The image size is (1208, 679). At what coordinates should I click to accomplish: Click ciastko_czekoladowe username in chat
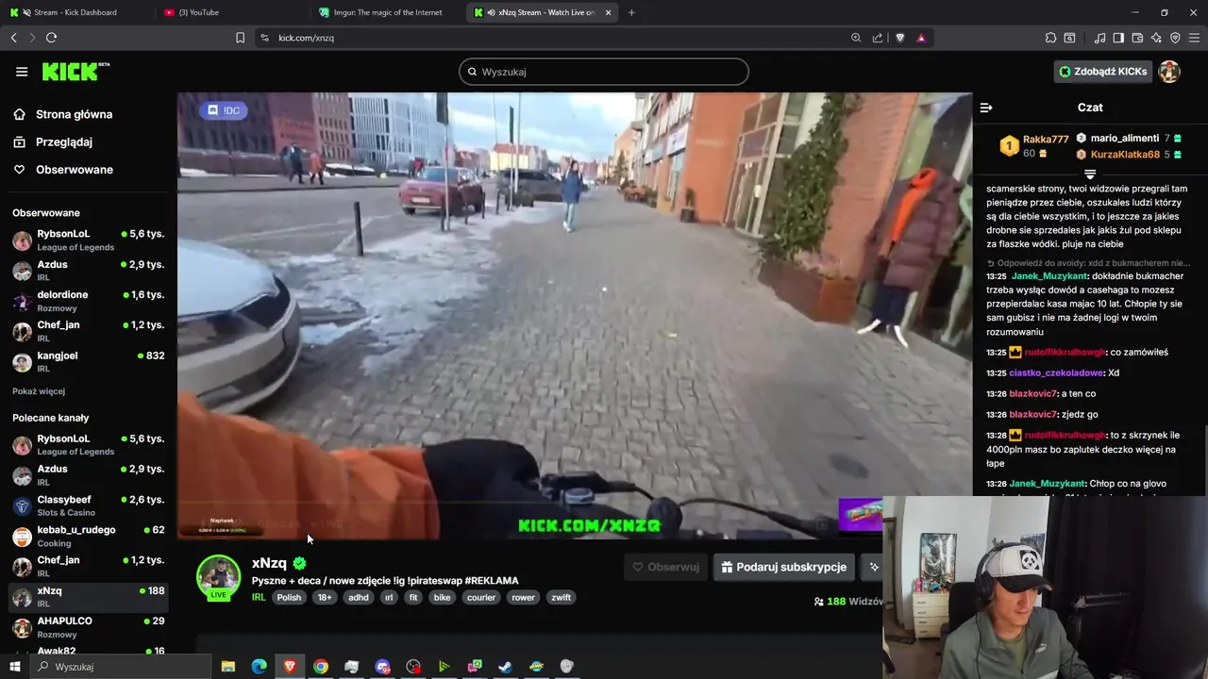(1056, 373)
